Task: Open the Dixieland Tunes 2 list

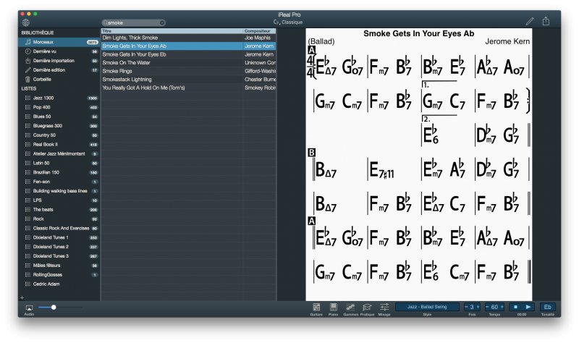Action: click(x=59, y=247)
